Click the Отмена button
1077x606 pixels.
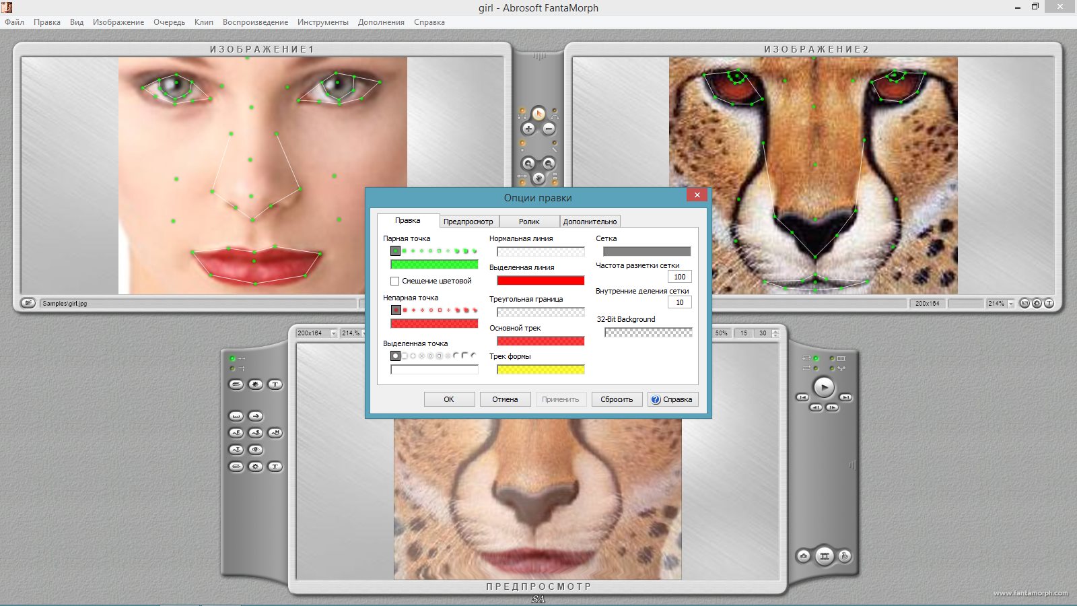tap(505, 399)
